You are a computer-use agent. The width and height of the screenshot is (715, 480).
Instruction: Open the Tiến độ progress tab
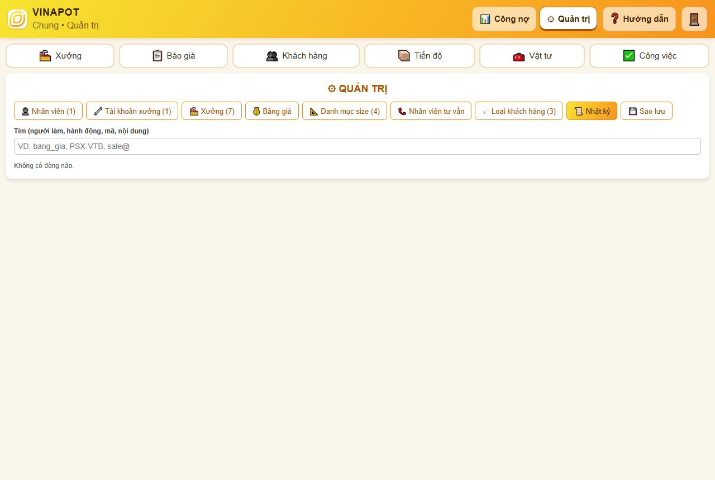point(420,56)
